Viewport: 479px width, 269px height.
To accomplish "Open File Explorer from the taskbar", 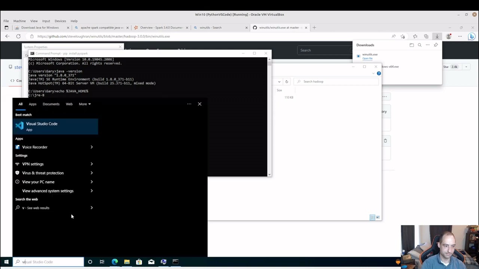I will click(x=127, y=262).
